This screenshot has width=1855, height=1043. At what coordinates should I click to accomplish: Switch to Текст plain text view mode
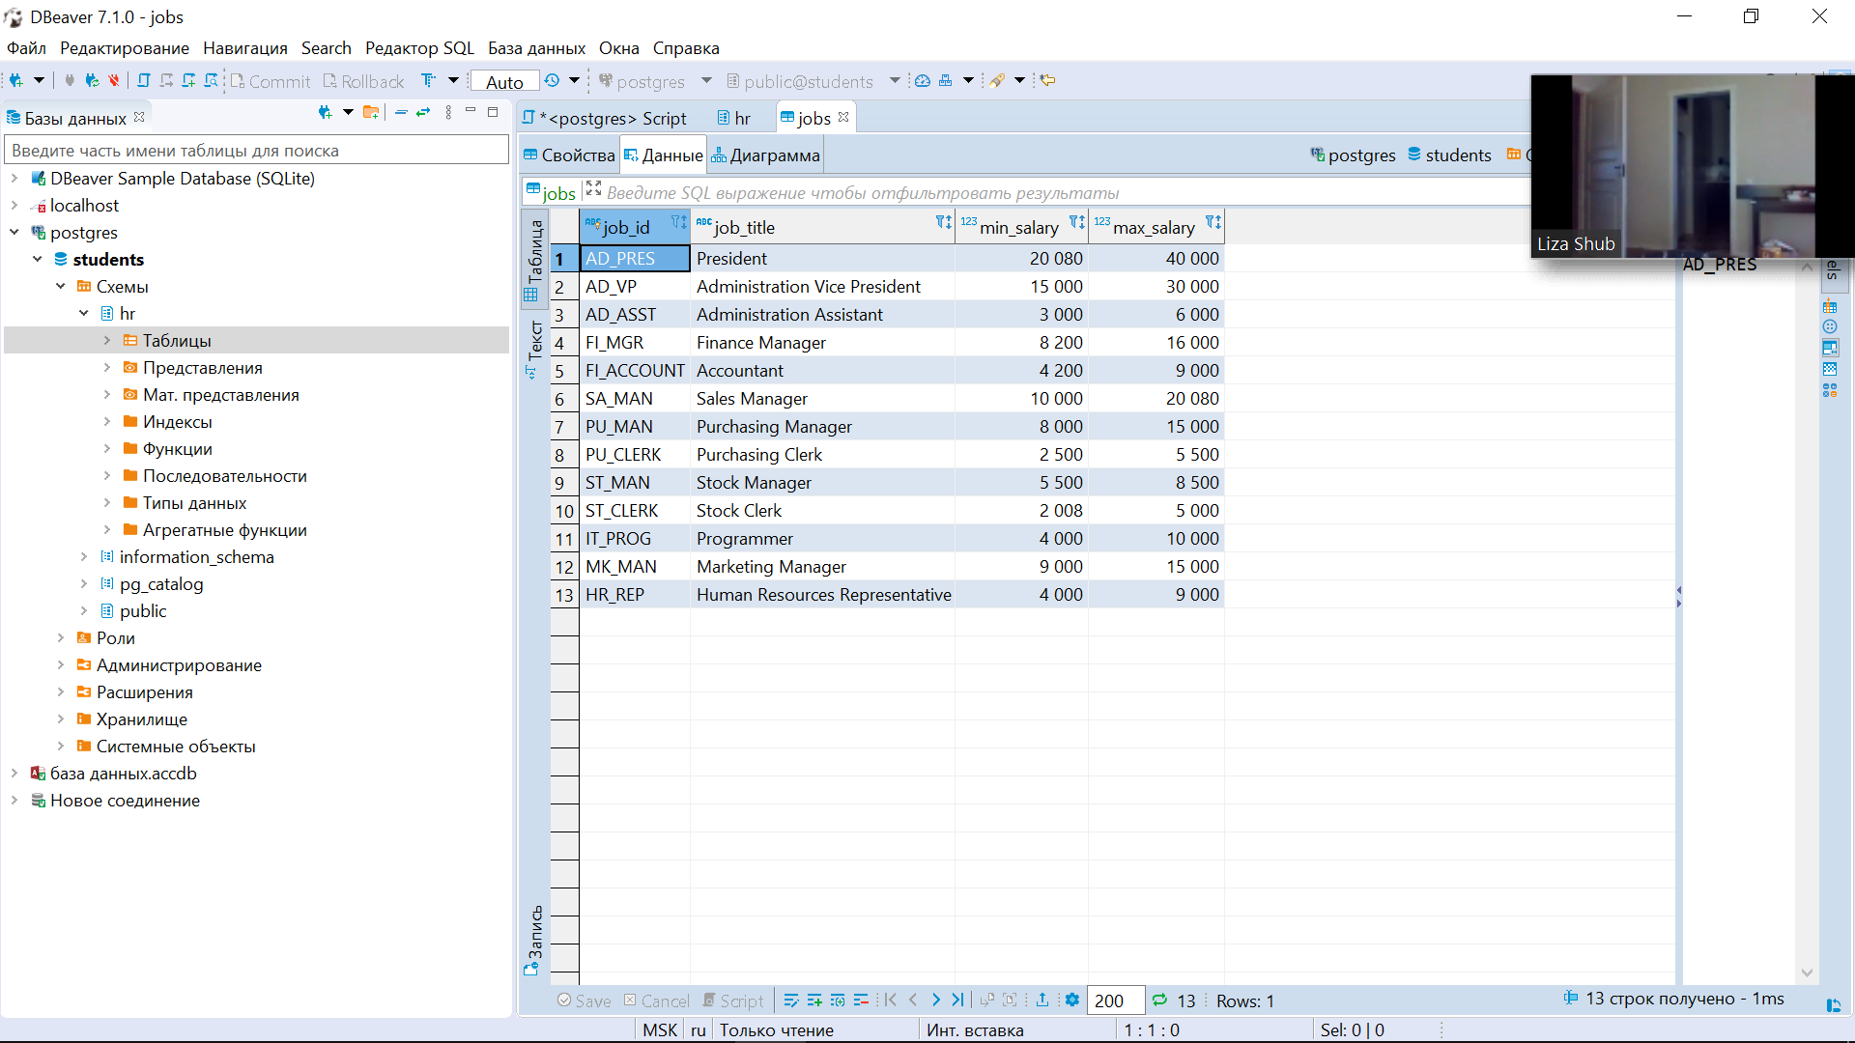pyautogui.click(x=534, y=350)
